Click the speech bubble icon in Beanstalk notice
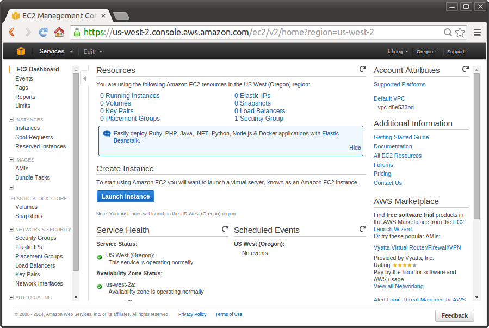 (x=107, y=134)
